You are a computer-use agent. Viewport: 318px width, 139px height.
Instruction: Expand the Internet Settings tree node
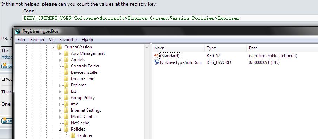coord(60,111)
